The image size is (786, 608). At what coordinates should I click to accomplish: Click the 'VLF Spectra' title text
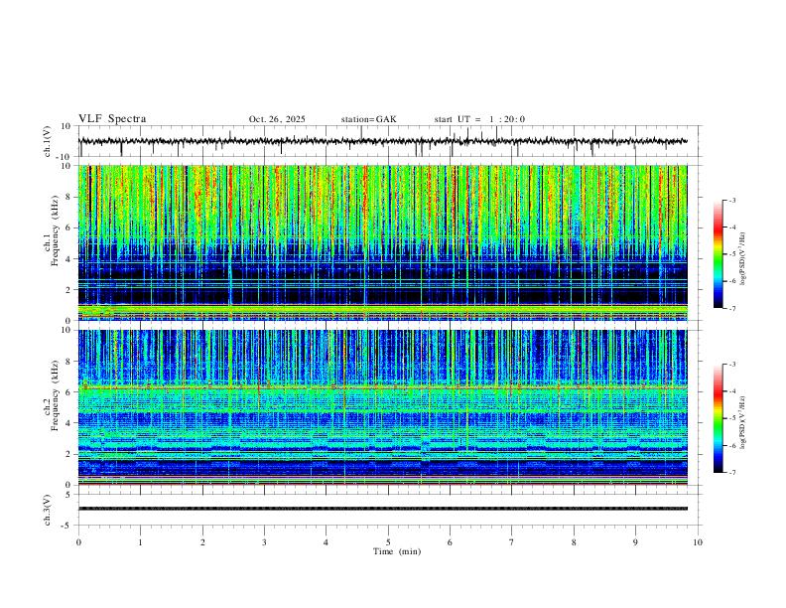[112, 119]
